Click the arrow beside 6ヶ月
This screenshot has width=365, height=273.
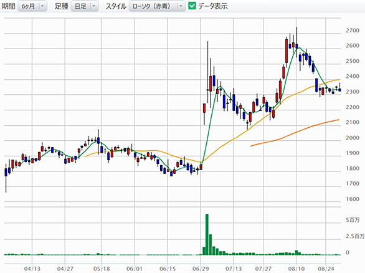tap(42, 6)
